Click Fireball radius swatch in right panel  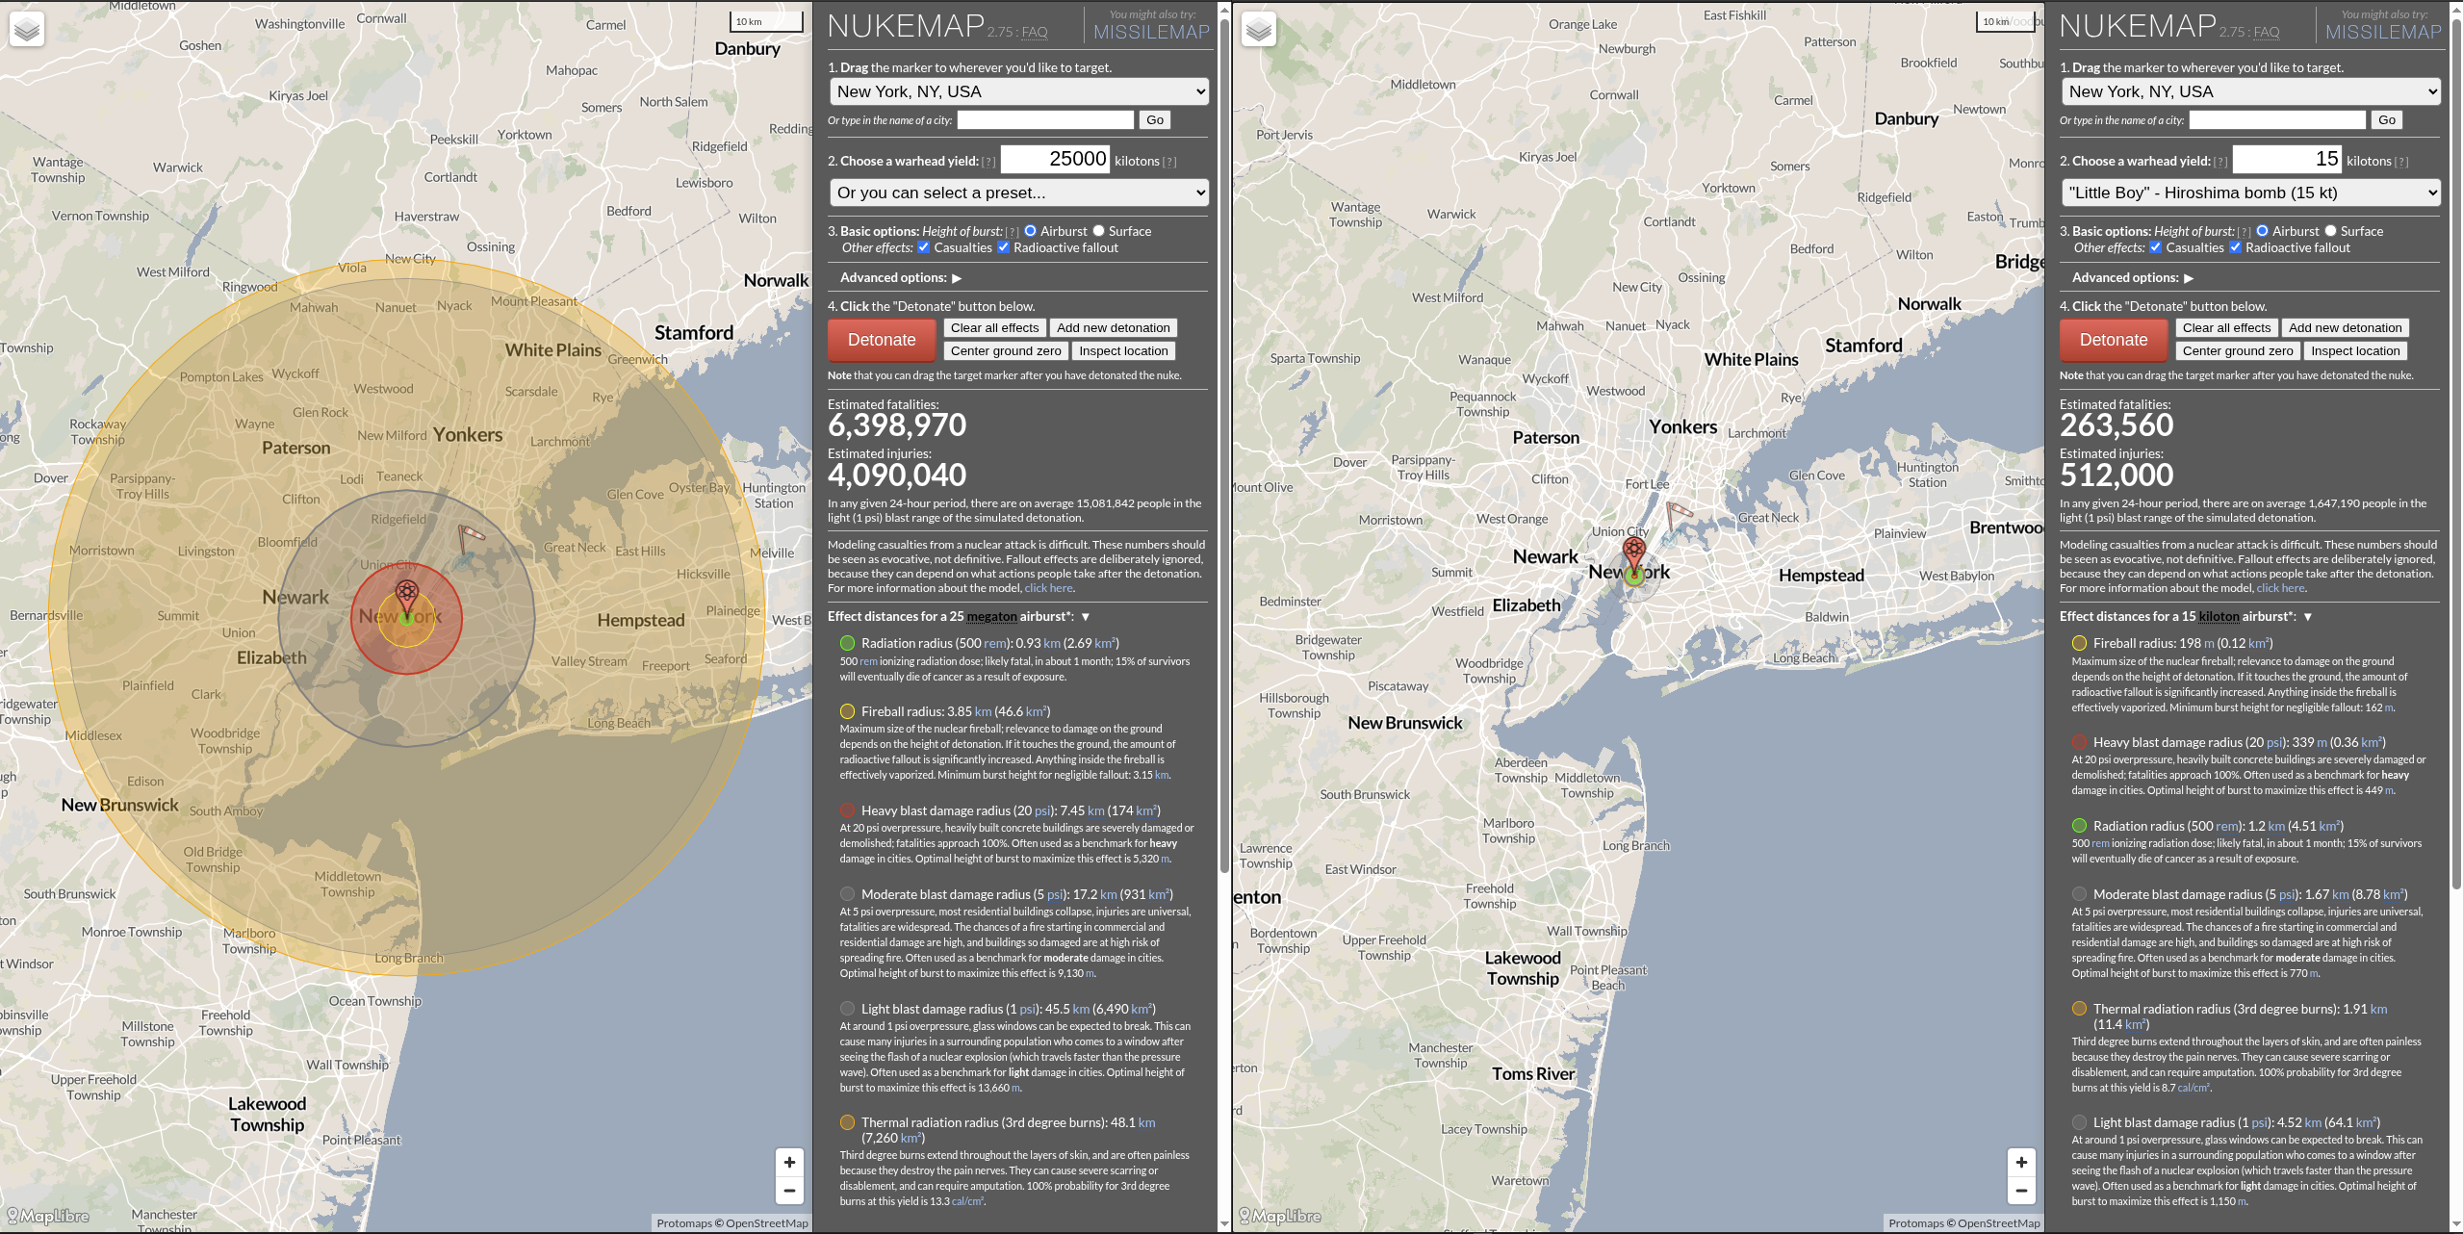(2079, 643)
